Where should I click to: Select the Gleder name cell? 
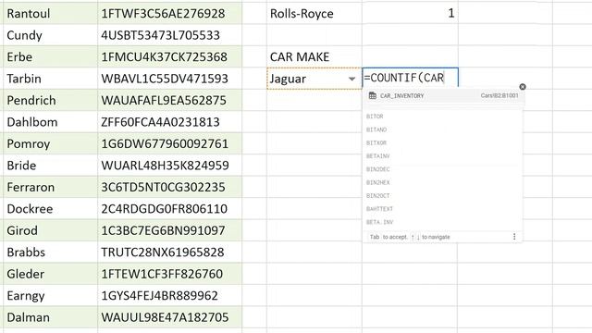pos(50,274)
